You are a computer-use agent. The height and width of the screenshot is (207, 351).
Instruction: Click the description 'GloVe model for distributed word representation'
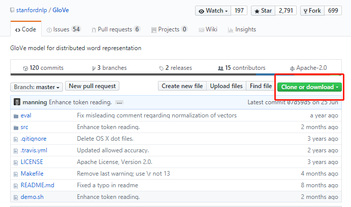tap(76, 48)
